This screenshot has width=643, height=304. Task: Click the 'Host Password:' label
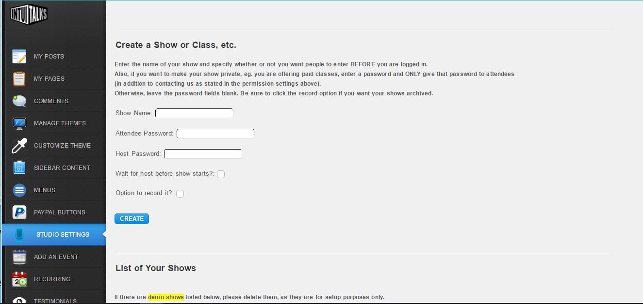coord(138,153)
